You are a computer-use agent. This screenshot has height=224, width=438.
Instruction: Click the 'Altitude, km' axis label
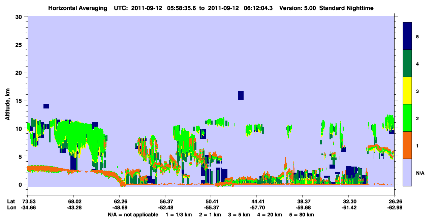tap(7, 105)
